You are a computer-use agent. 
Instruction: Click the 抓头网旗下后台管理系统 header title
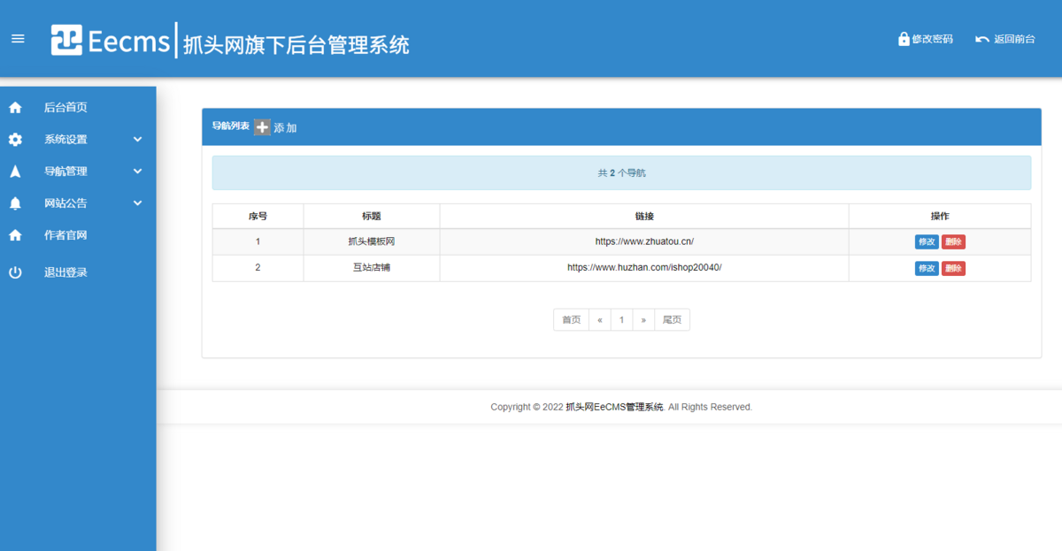(296, 44)
